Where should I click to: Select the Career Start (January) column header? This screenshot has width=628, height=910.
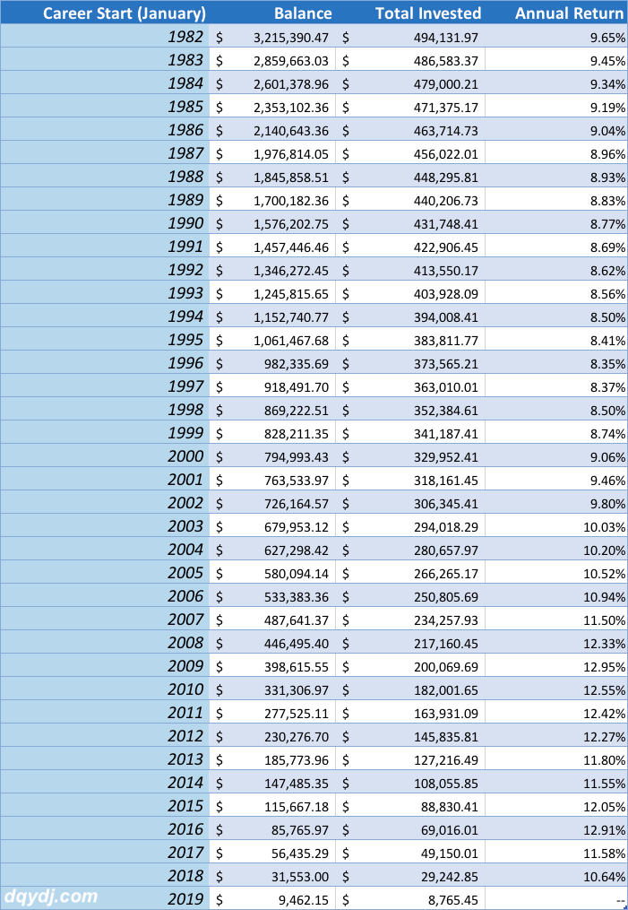tap(105, 13)
